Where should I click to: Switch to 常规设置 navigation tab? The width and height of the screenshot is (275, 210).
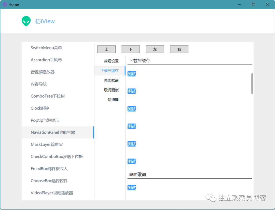(110, 61)
